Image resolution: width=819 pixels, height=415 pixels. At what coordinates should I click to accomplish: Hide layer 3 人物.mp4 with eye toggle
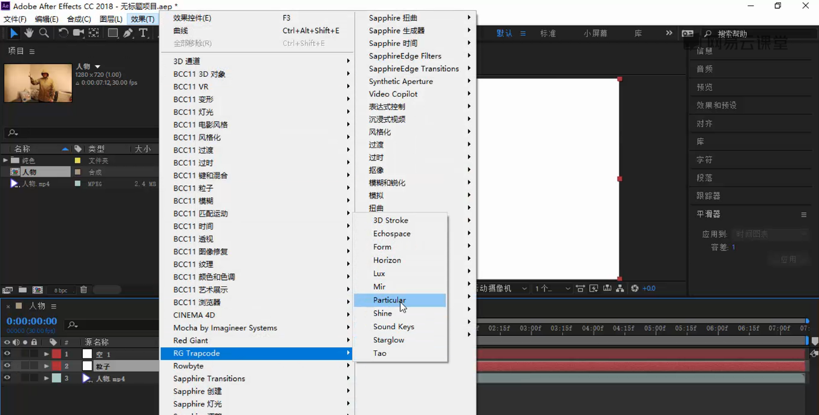pyautogui.click(x=7, y=378)
